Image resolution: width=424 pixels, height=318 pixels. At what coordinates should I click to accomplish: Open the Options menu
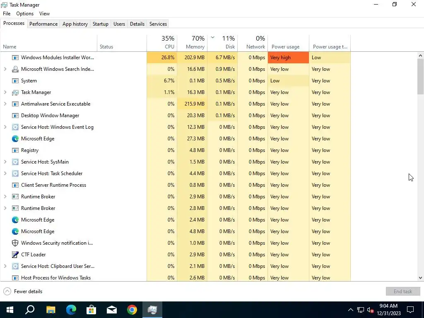(25, 14)
